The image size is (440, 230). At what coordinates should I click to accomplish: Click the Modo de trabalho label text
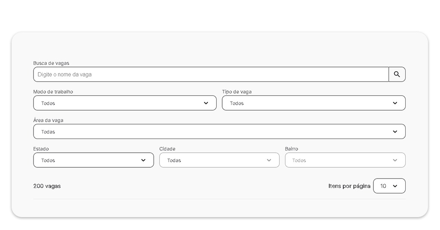53,92
